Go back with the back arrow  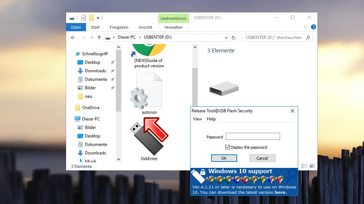(x=73, y=38)
